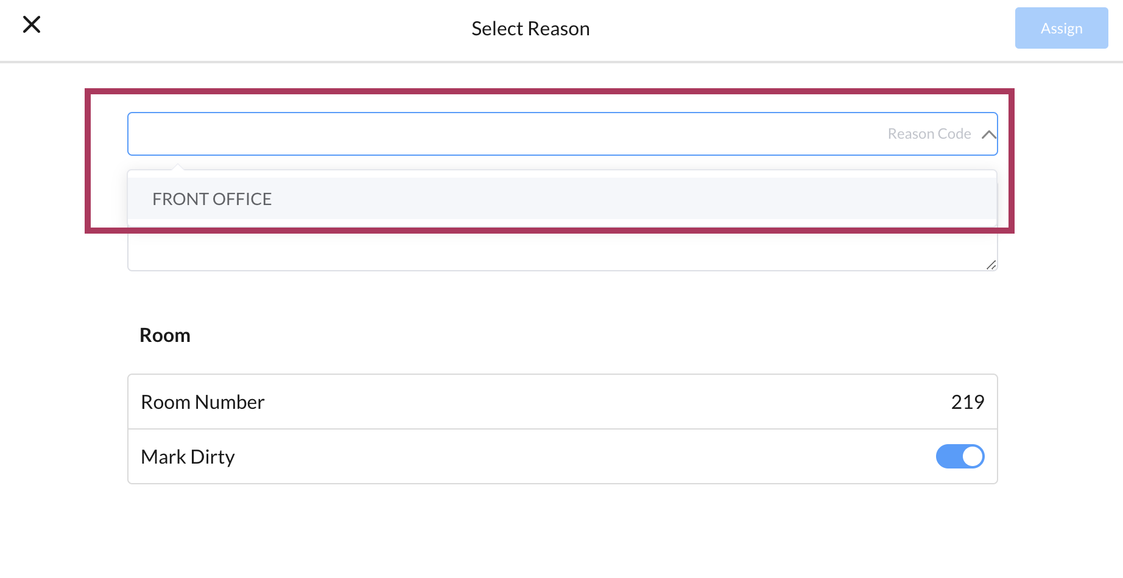Click the Room Number value 219
Viewport: 1123px width, 578px height.
[968, 402]
